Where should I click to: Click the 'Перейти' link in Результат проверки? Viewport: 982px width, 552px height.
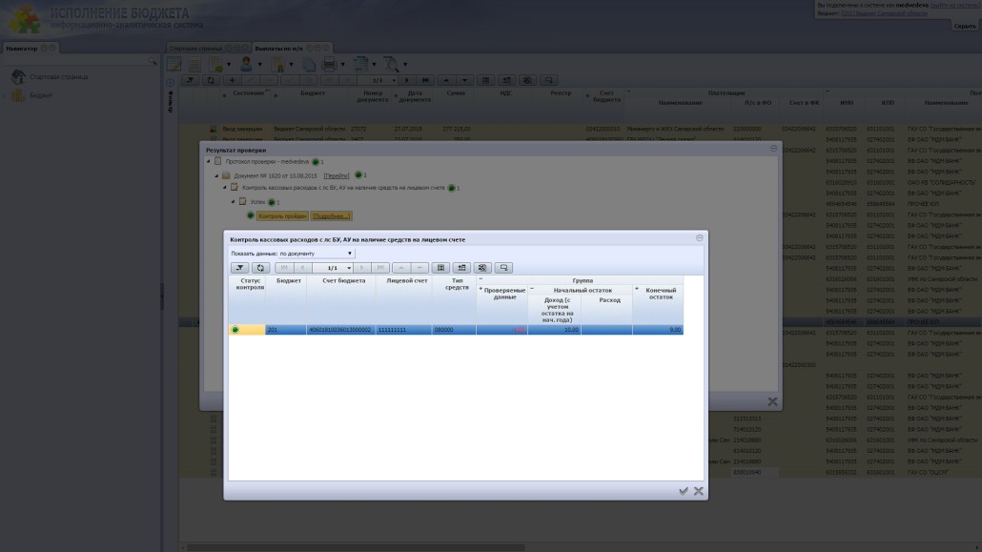337,176
